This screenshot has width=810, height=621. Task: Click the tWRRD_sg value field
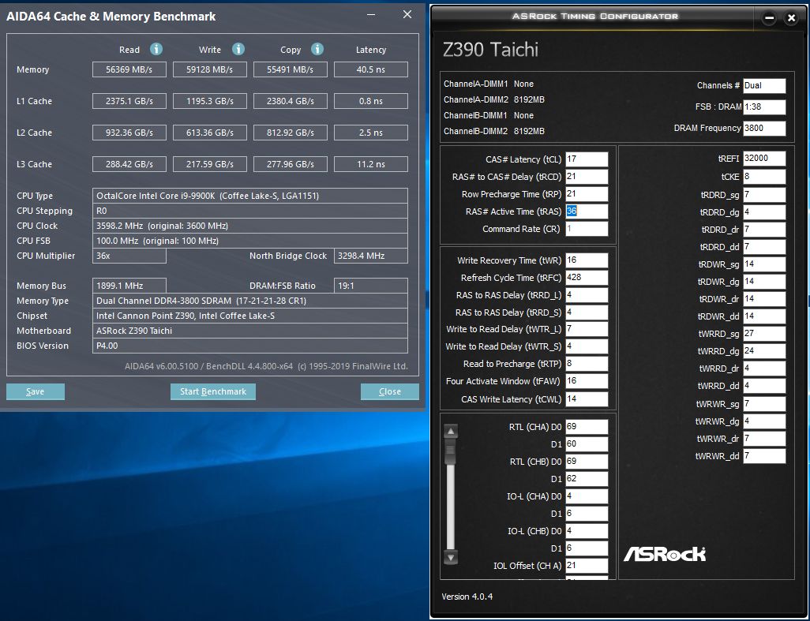coord(764,334)
